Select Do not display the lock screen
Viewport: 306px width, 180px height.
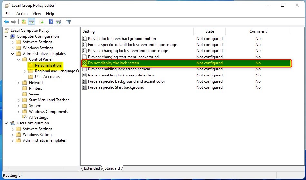point(186,63)
